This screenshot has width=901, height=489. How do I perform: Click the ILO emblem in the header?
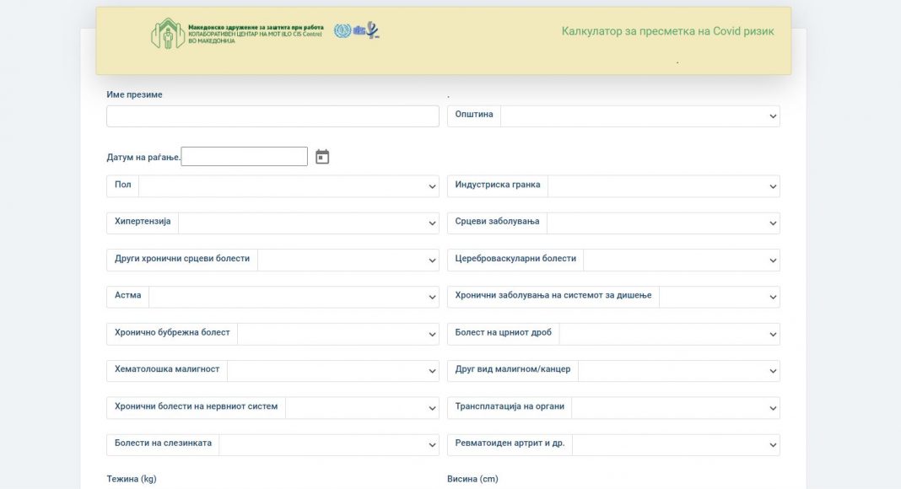point(342,31)
